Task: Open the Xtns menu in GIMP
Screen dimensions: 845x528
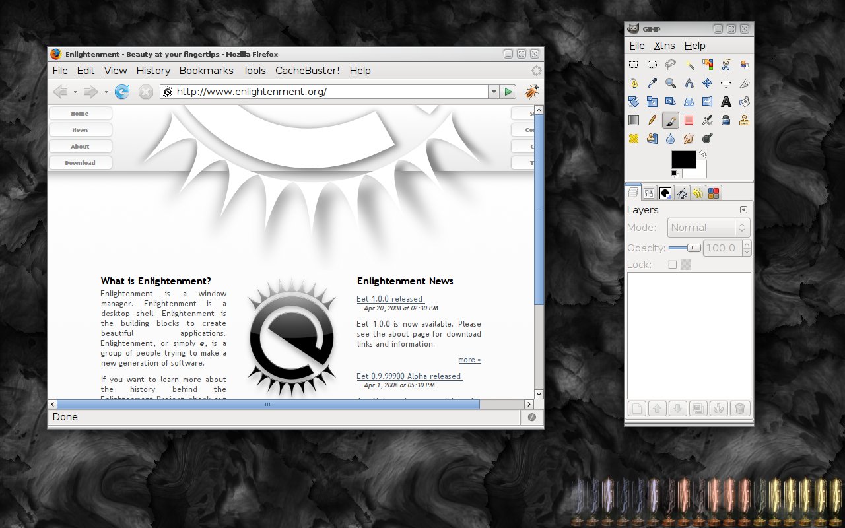Action: tap(664, 46)
